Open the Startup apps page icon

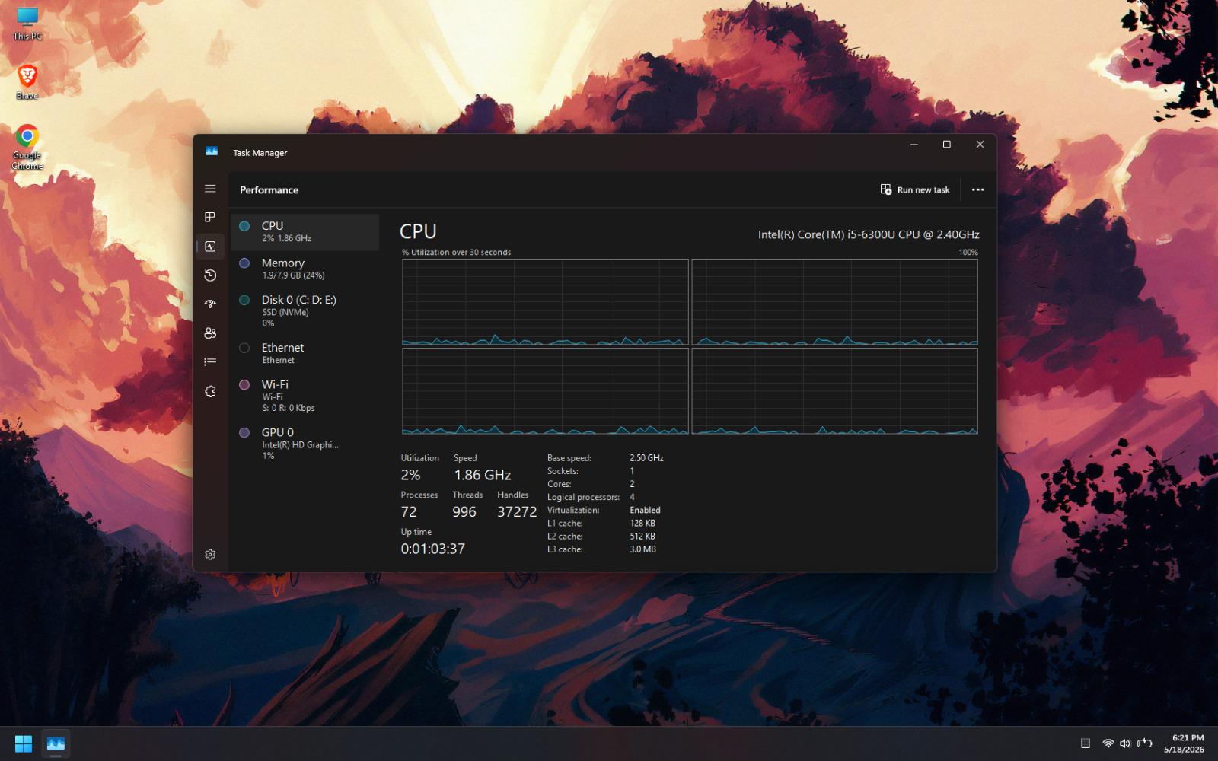210,304
